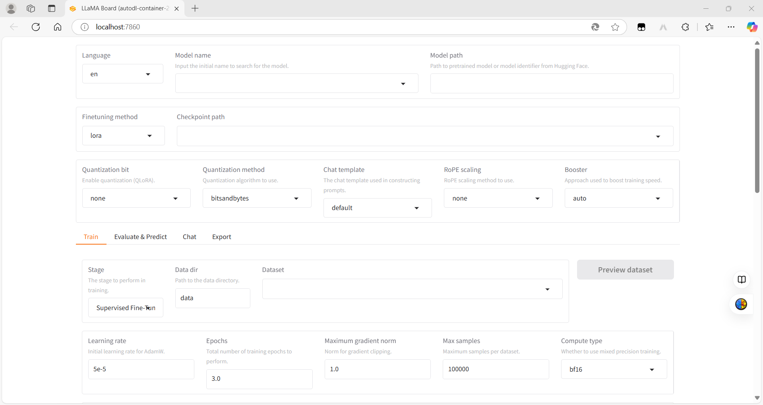Viewport: 763px width, 405px height.
Task: Open the Copilot sidebar icon
Action: point(751,27)
